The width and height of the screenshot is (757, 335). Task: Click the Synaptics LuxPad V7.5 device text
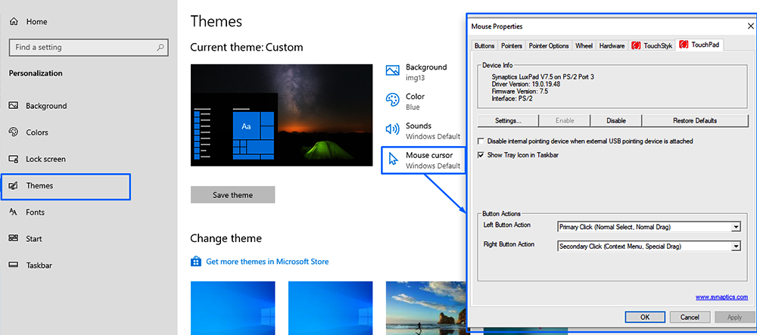[x=543, y=77]
